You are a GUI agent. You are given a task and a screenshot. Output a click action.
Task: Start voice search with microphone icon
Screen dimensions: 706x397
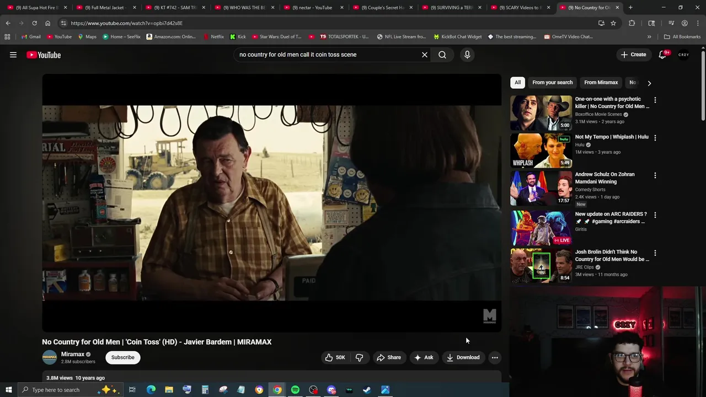[467, 55]
